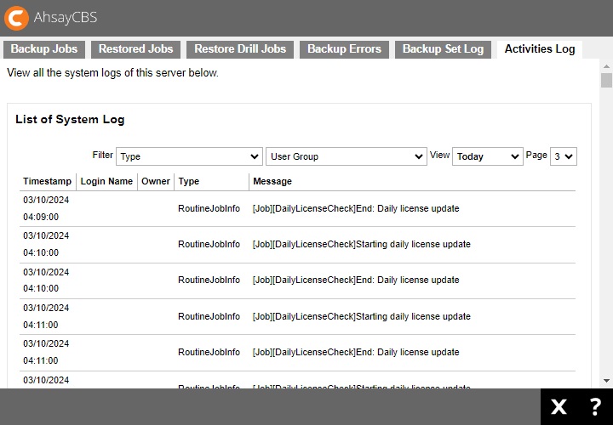
Task: Click the Login Name column header
Action: [106, 181]
